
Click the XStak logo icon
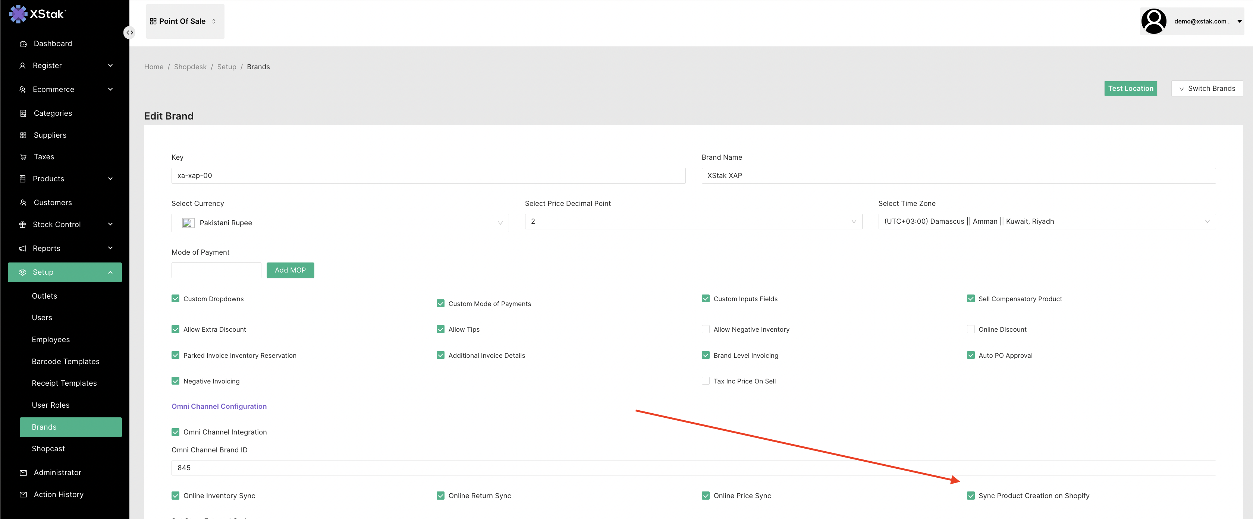click(18, 14)
